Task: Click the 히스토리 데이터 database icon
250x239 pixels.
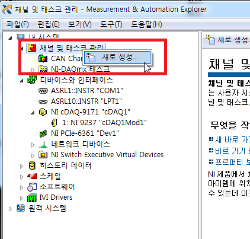Action: tap(32, 165)
